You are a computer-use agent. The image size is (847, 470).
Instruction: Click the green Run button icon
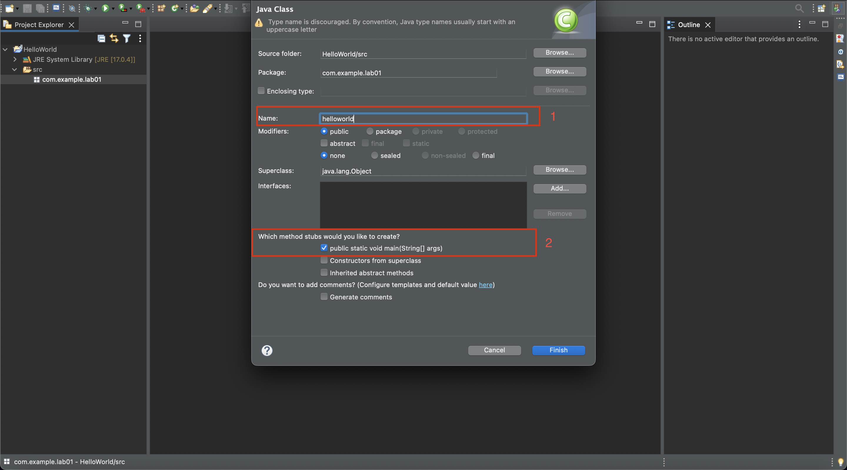click(105, 8)
